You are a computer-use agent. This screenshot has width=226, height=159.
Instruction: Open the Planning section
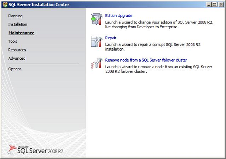(x=15, y=16)
